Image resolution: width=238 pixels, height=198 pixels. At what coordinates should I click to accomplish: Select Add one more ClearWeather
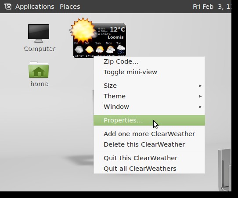(149, 134)
